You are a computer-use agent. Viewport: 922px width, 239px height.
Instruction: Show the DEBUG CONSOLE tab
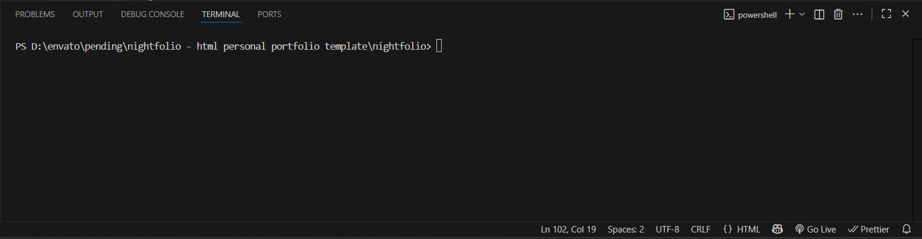(x=152, y=14)
